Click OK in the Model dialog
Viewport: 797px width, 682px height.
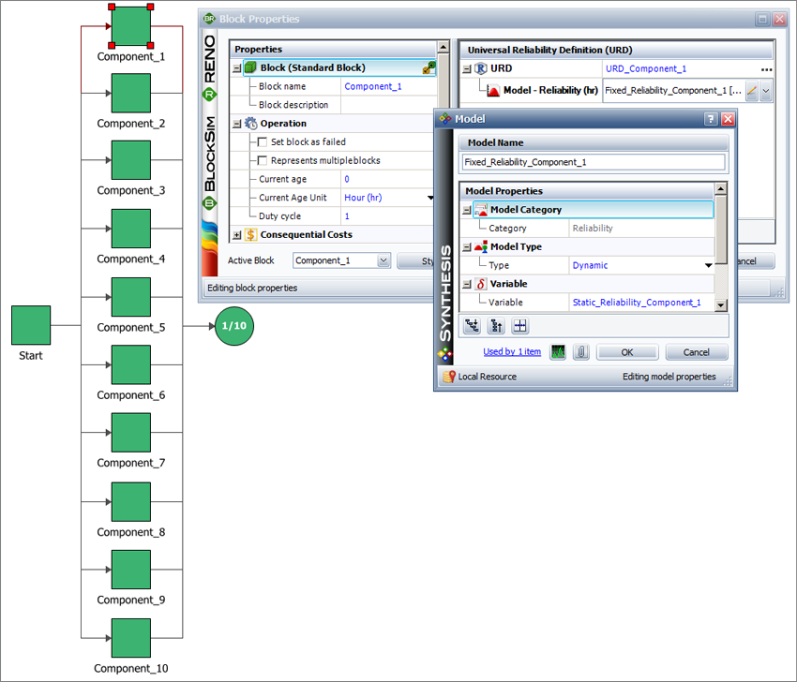click(626, 352)
